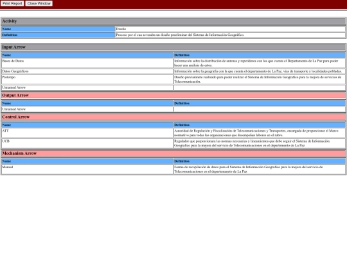The image size is (347, 260).
Task: Click the Close Window button
Action: [x=39, y=3]
